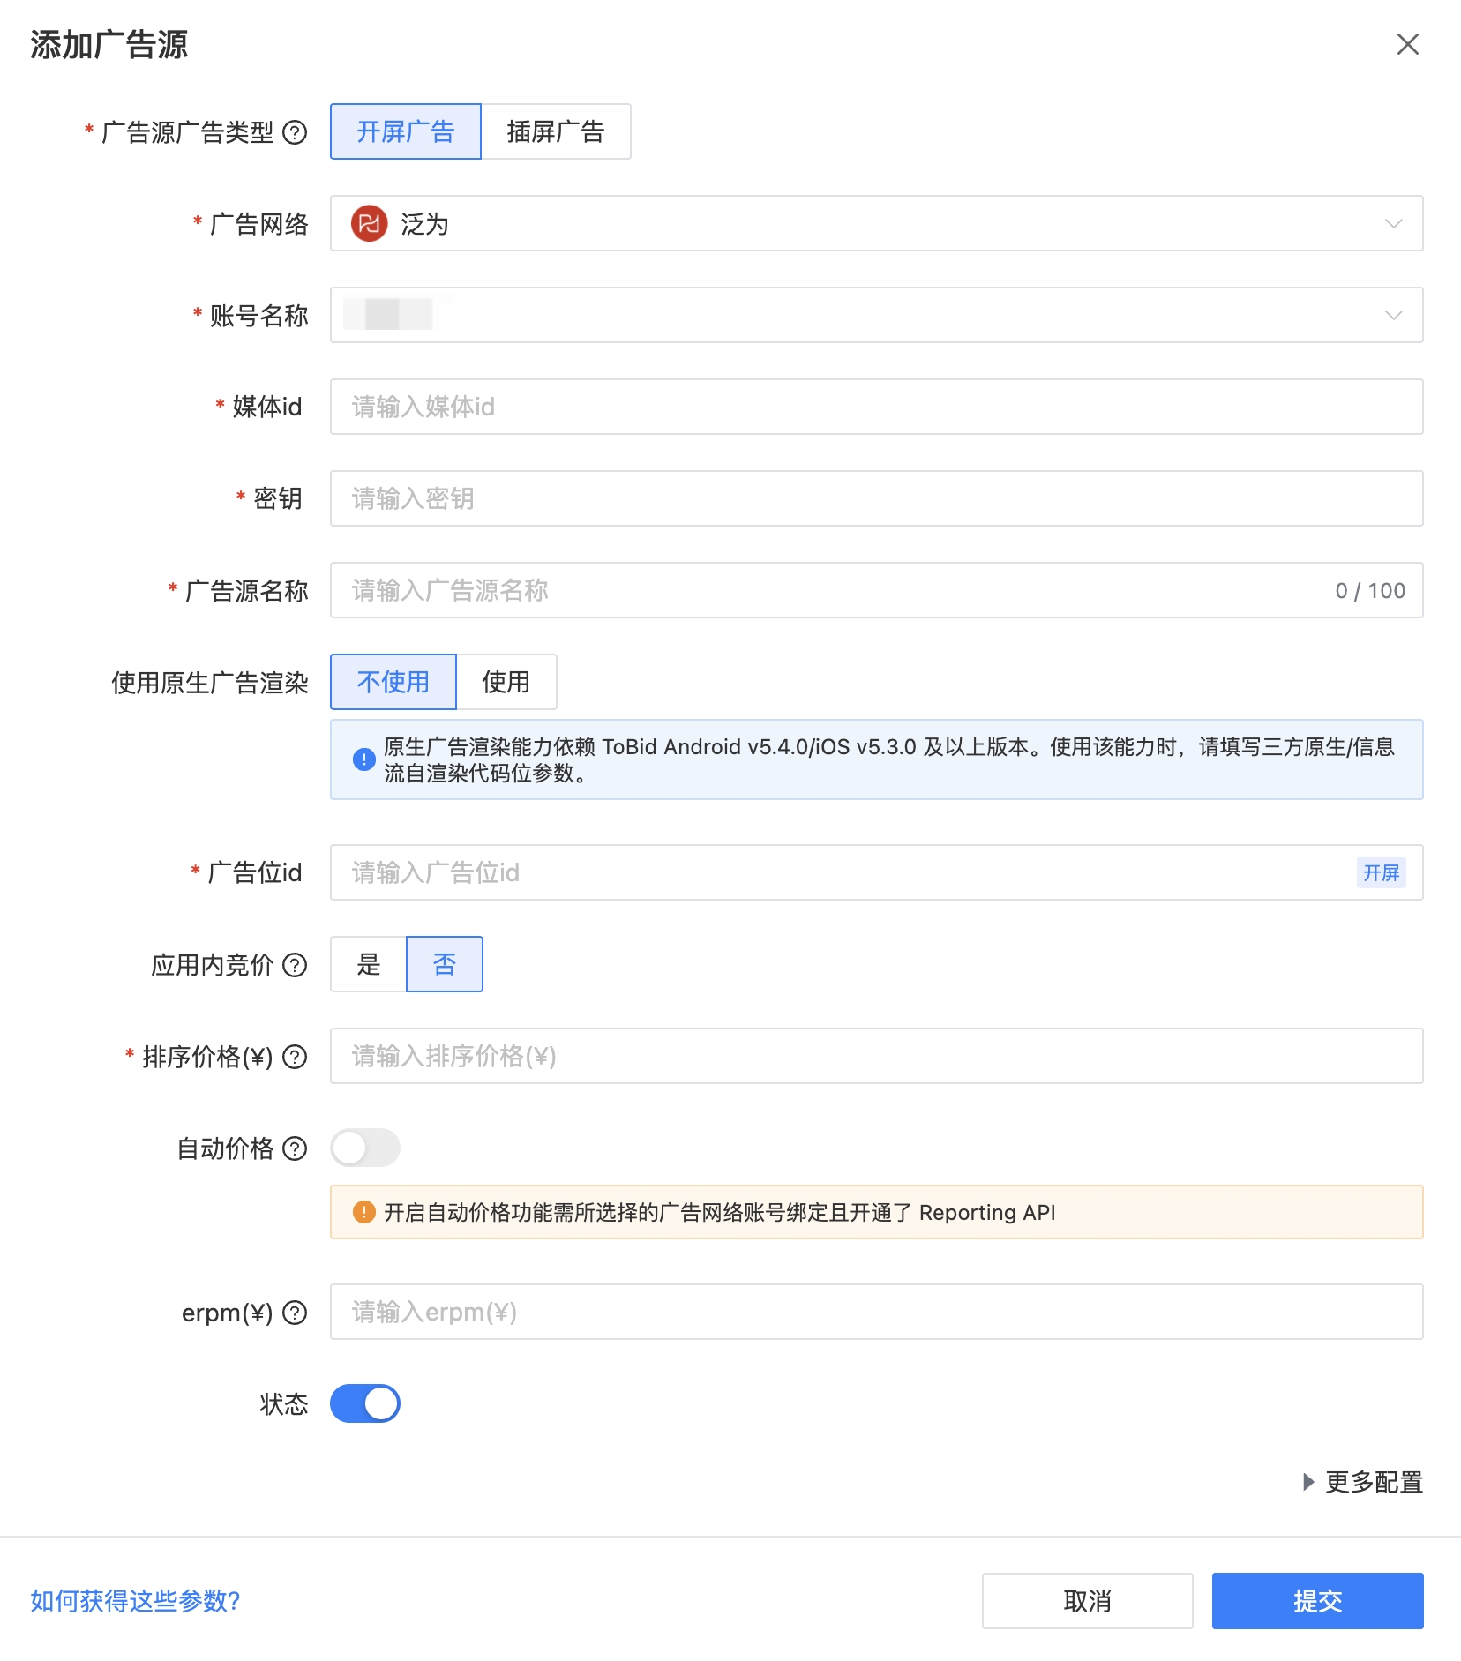Open the 广告网络 dropdown
The width and height of the screenshot is (1461, 1661).
pyautogui.click(x=877, y=223)
